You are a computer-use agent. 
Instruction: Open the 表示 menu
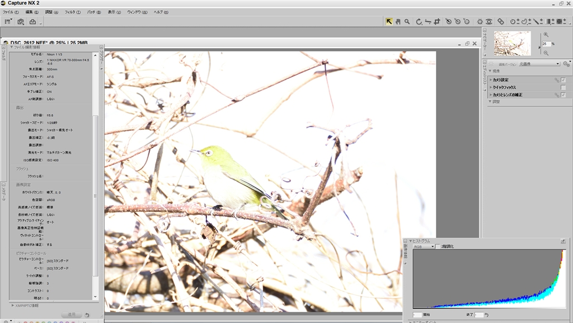pyautogui.click(x=114, y=12)
